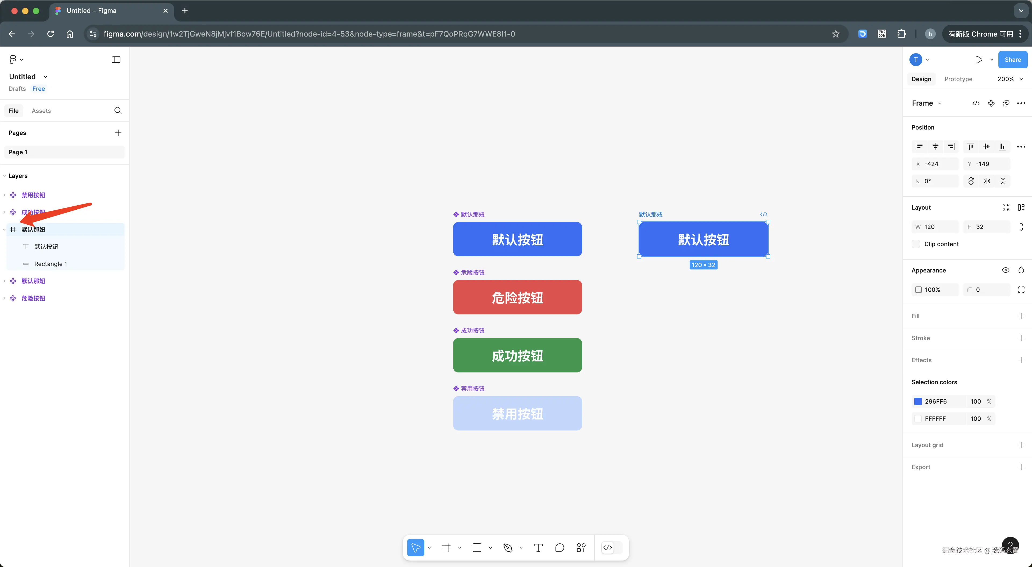Select the Text tool in bottom toolbar

(538, 548)
